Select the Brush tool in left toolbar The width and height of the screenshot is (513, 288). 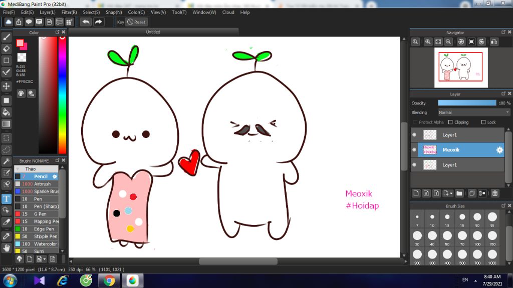pos(6,37)
